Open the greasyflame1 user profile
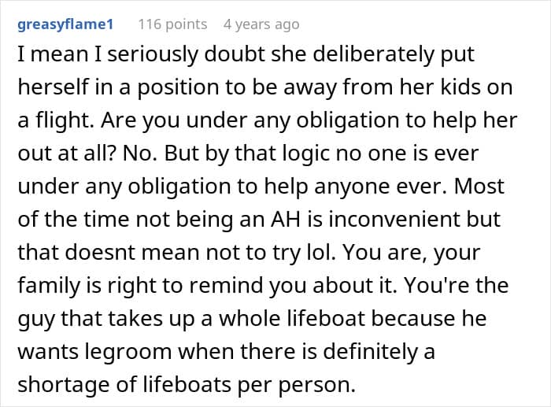Image resolution: width=551 pixels, height=407 pixels. pyautogui.click(x=65, y=24)
